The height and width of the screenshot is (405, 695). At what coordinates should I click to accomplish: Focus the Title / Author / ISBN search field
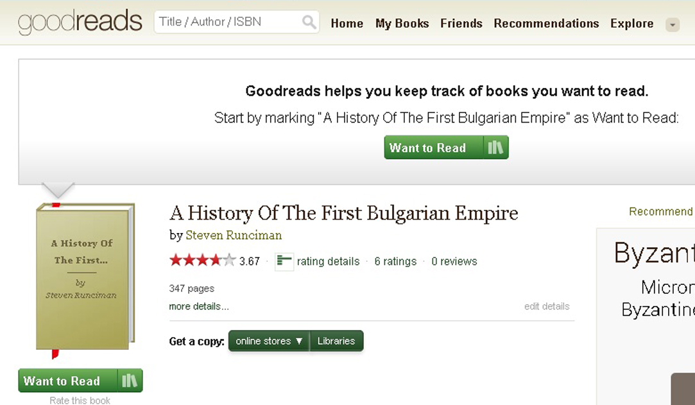(x=228, y=22)
